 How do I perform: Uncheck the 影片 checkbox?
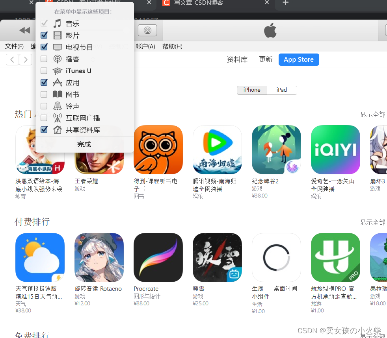tap(44, 35)
